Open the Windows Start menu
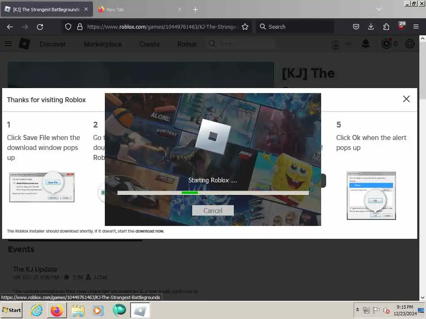Screen dimensions: 426x319 (x=12, y=310)
